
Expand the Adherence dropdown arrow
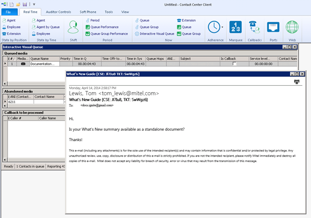tap(222, 27)
